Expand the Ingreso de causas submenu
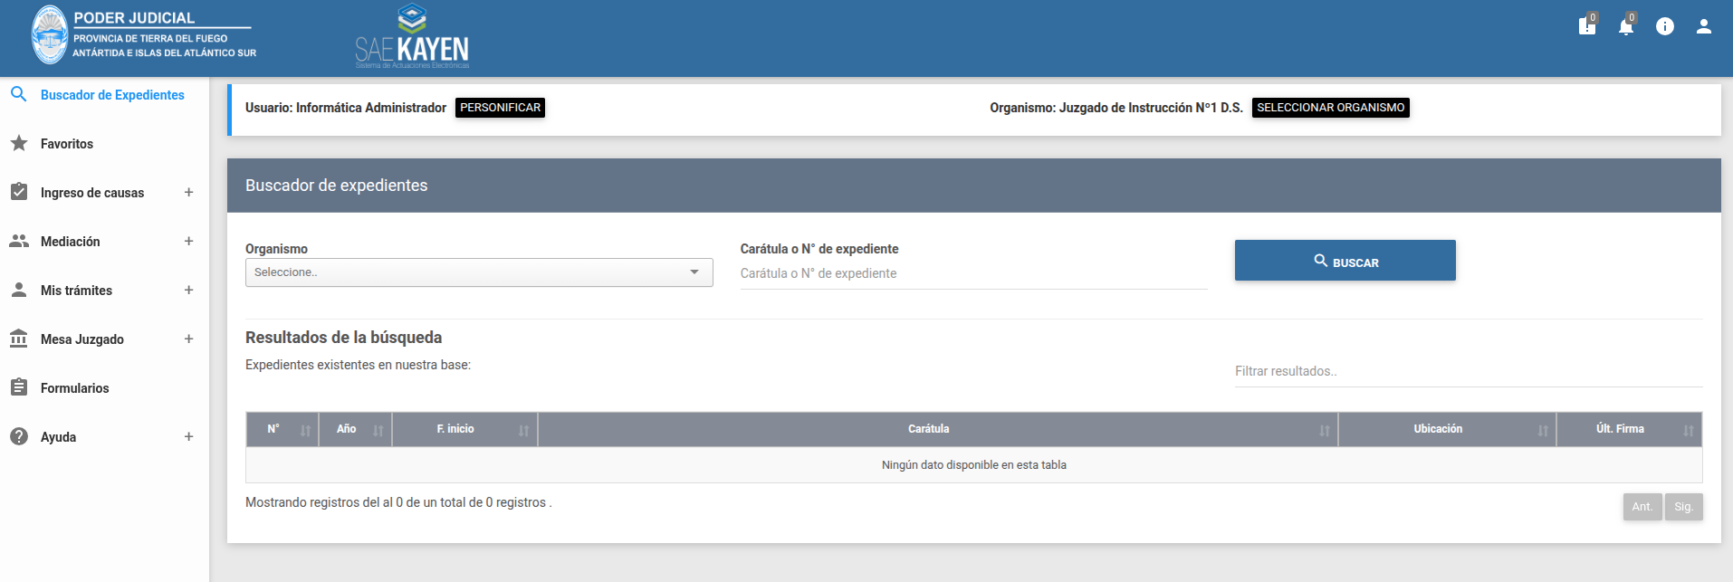The image size is (1733, 582). pos(188,192)
